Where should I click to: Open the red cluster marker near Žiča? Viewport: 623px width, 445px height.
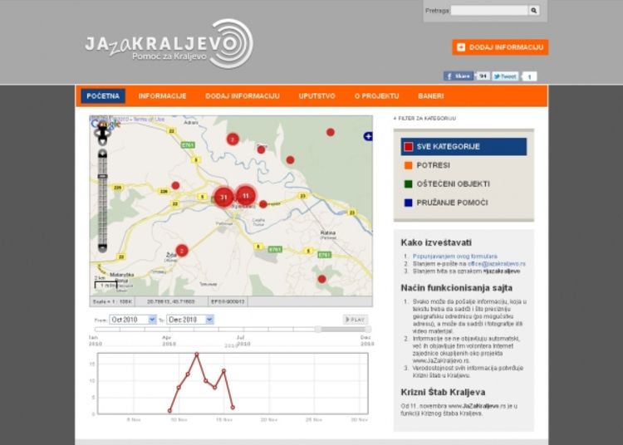pyautogui.click(x=182, y=251)
